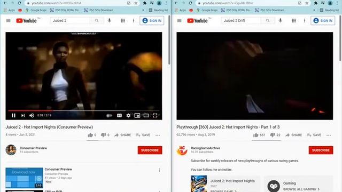342x192 pixels.
Task: Open YouTube settings dots in right window
Action: (305, 20)
